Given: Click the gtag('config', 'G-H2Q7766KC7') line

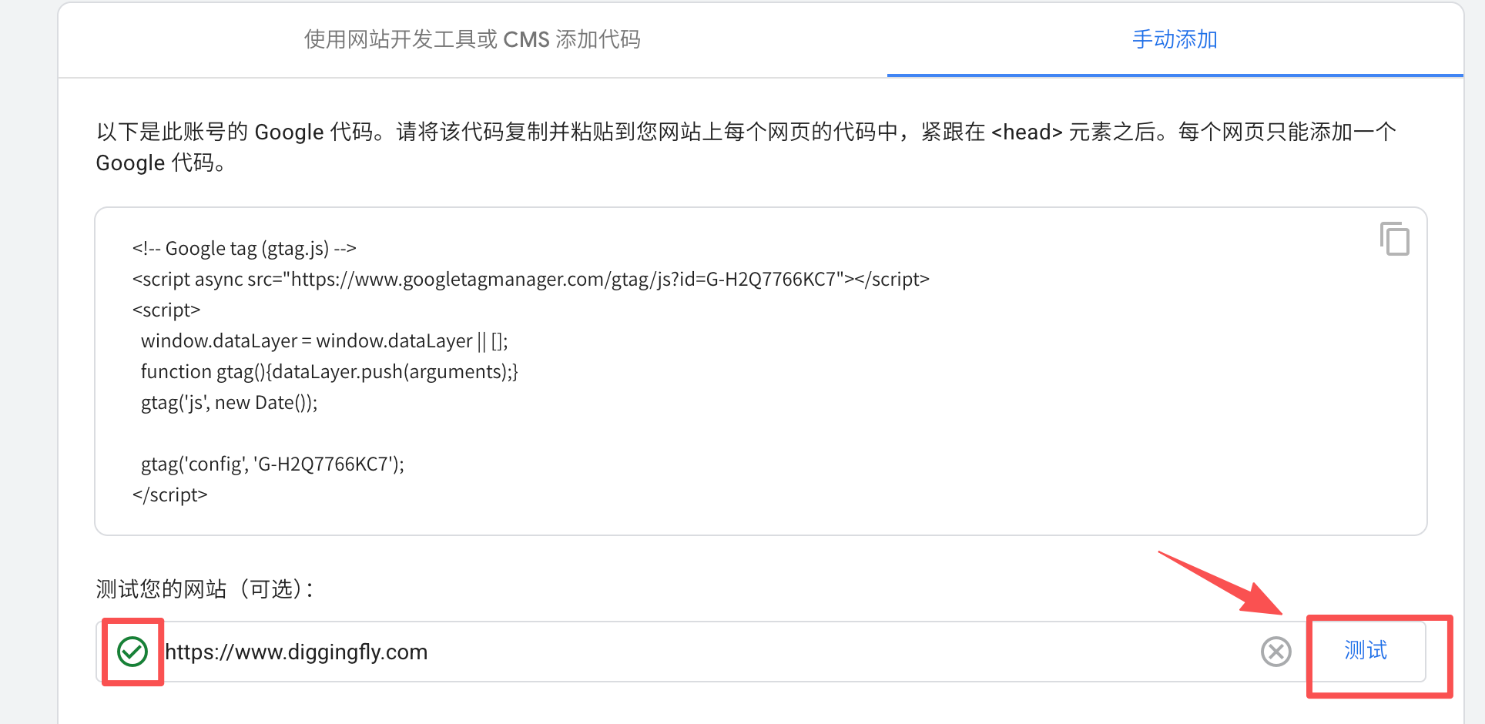Looking at the screenshot, I should pos(272,464).
